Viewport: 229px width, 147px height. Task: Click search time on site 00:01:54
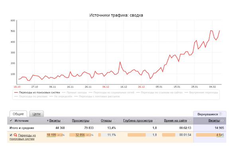pyautogui.click(x=185, y=135)
